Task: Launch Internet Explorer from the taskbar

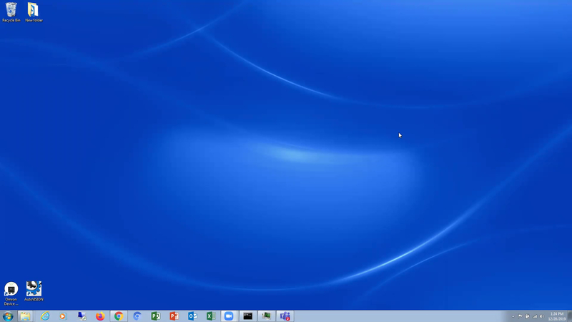Action: point(45,316)
